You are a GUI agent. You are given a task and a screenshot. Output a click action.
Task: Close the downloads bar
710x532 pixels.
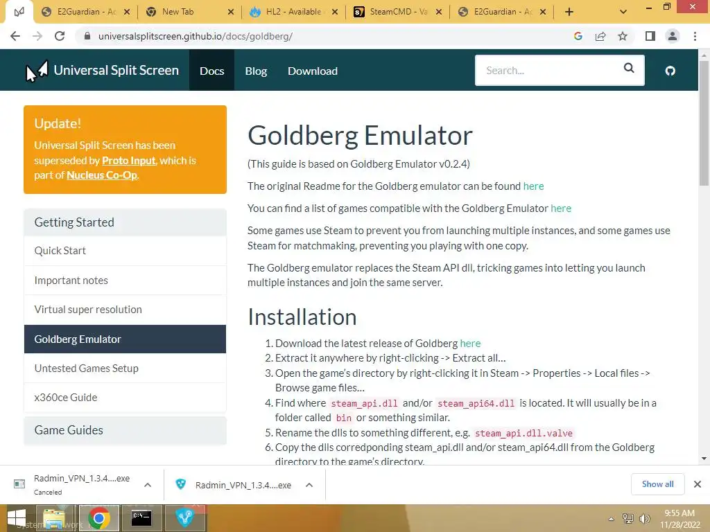698,484
